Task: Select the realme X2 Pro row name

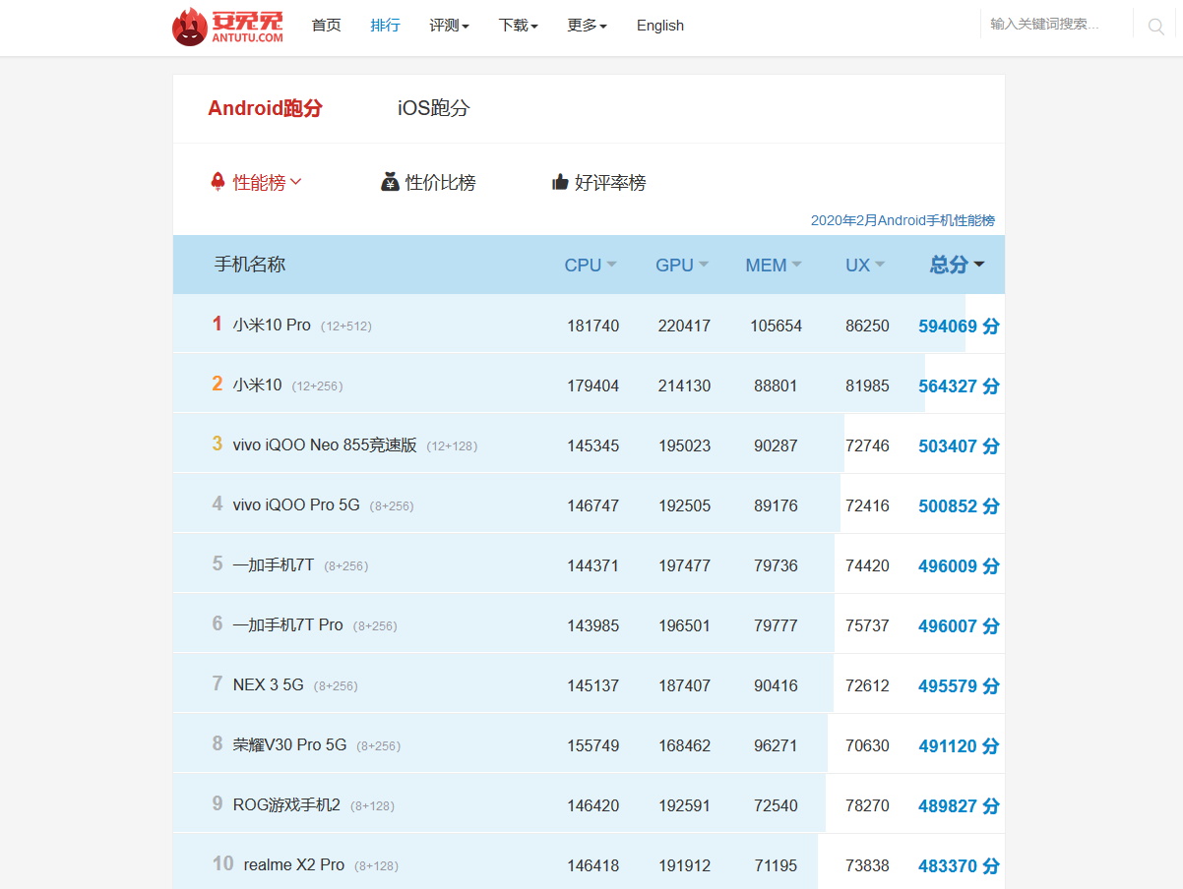Action: tap(294, 864)
